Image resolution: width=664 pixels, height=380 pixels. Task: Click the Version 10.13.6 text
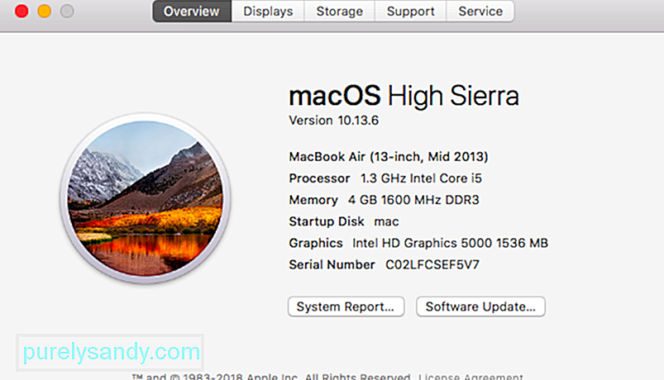334,121
